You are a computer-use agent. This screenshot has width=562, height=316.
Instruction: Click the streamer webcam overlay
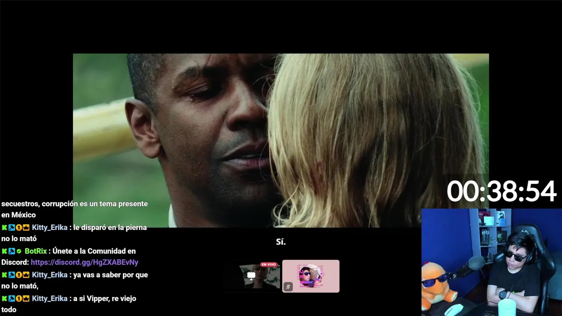pyautogui.click(x=492, y=262)
